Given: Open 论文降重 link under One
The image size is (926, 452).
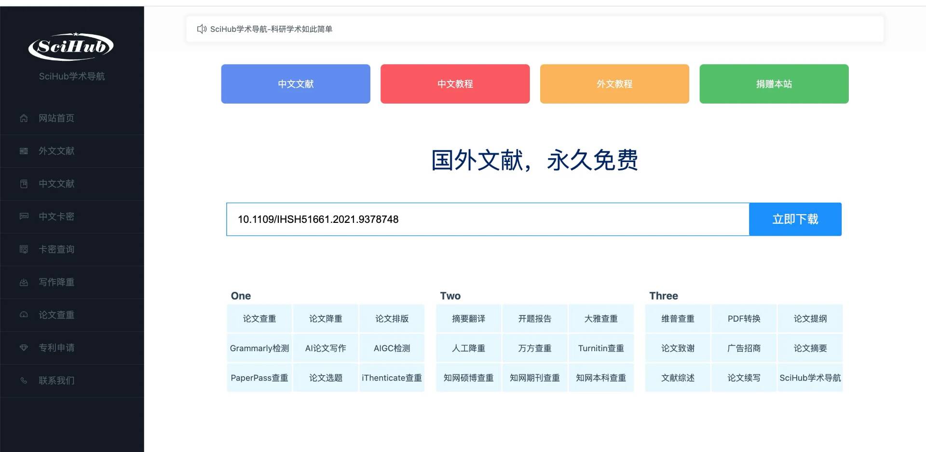Looking at the screenshot, I should click(x=326, y=319).
